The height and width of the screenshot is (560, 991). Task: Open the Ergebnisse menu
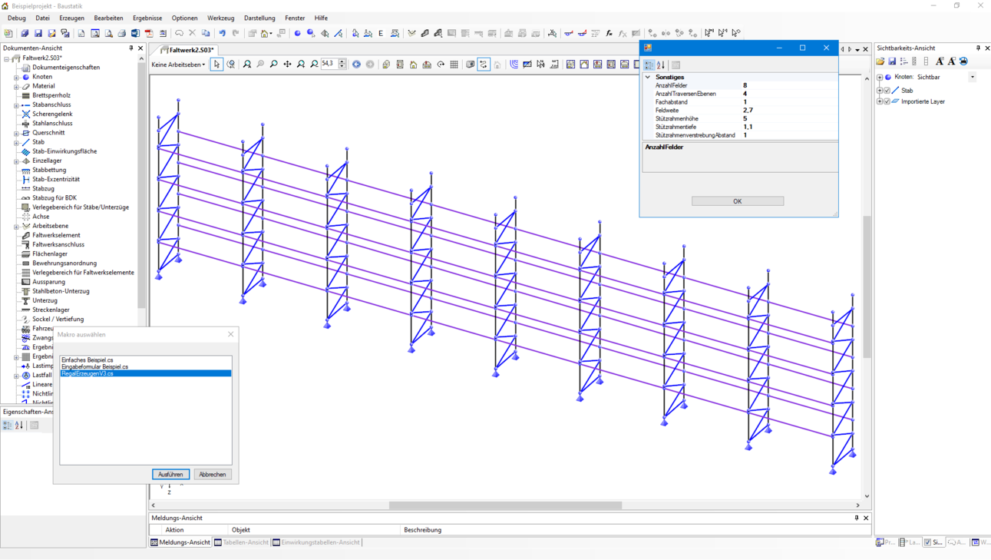(147, 18)
